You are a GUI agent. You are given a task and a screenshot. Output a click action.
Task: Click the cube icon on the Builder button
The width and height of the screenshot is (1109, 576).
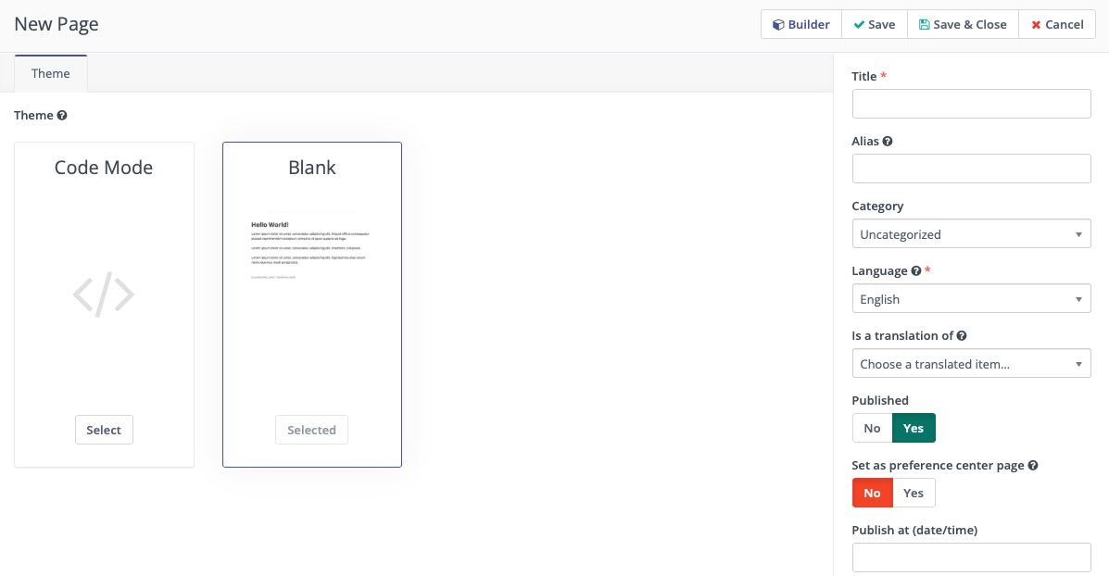[779, 24]
